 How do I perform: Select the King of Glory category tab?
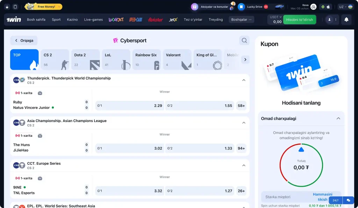coord(208,59)
